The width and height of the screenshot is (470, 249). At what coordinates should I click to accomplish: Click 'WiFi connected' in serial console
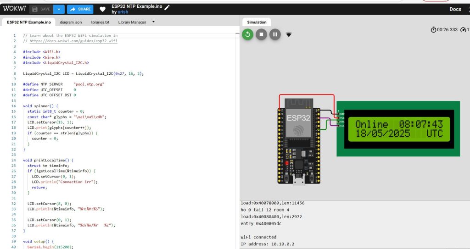tap(258, 237)
